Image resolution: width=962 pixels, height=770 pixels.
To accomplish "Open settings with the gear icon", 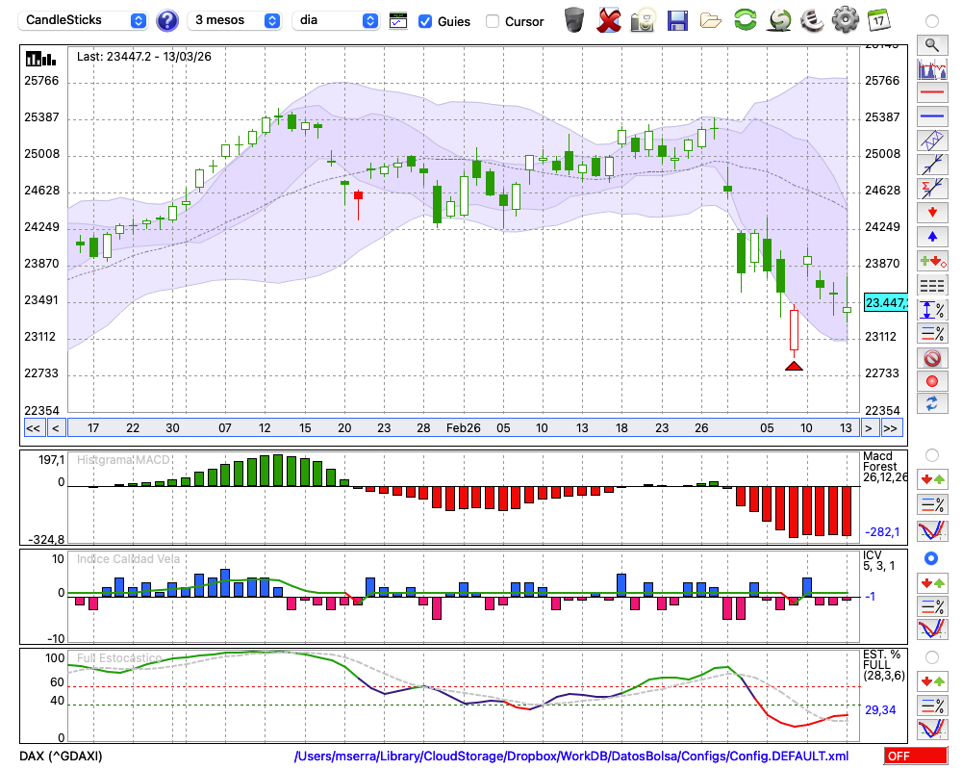I will (x=845, y=19).
